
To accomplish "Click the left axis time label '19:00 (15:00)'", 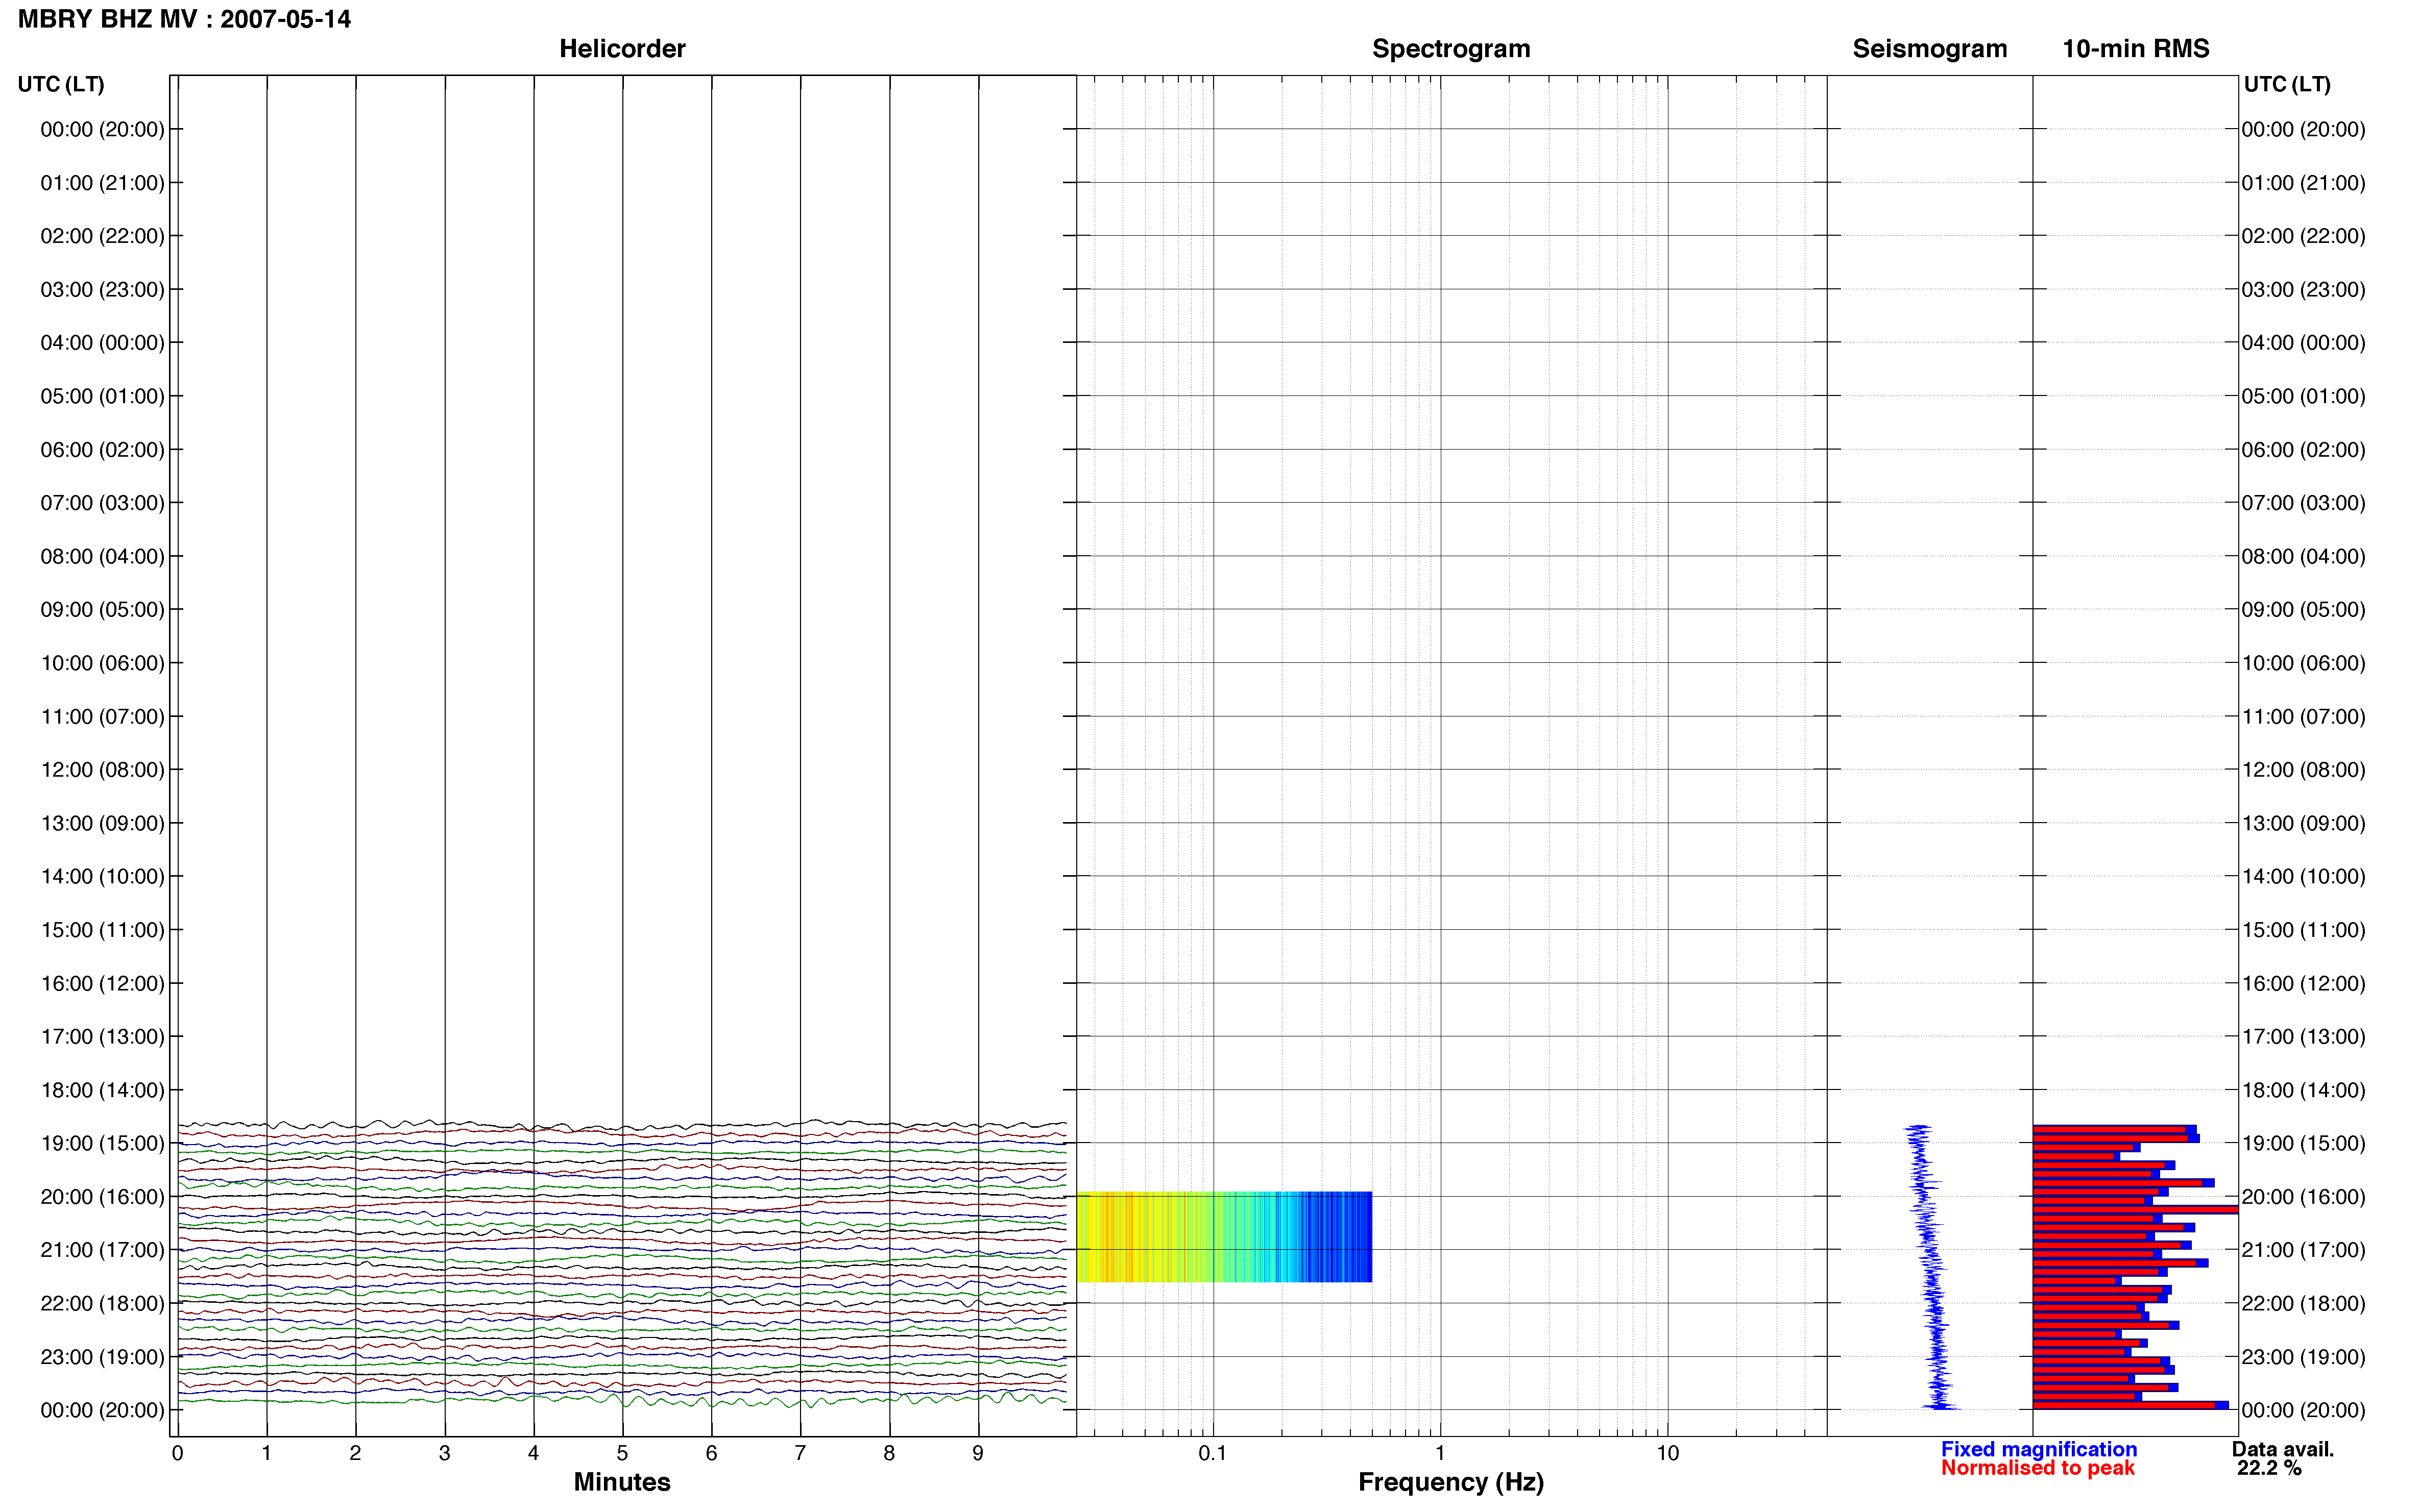I will click(102, 1143).
